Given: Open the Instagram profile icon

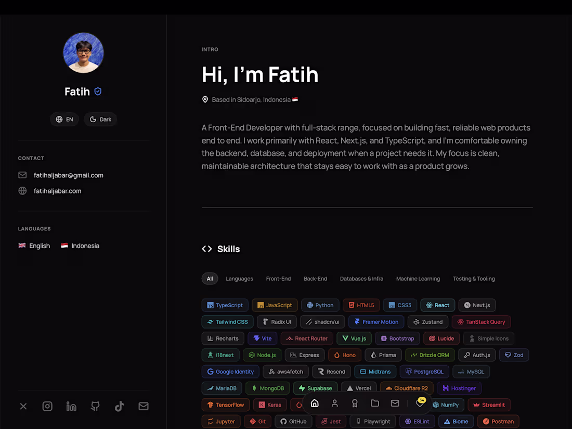Looking at the screenshot, I should (x=47, y=406).
